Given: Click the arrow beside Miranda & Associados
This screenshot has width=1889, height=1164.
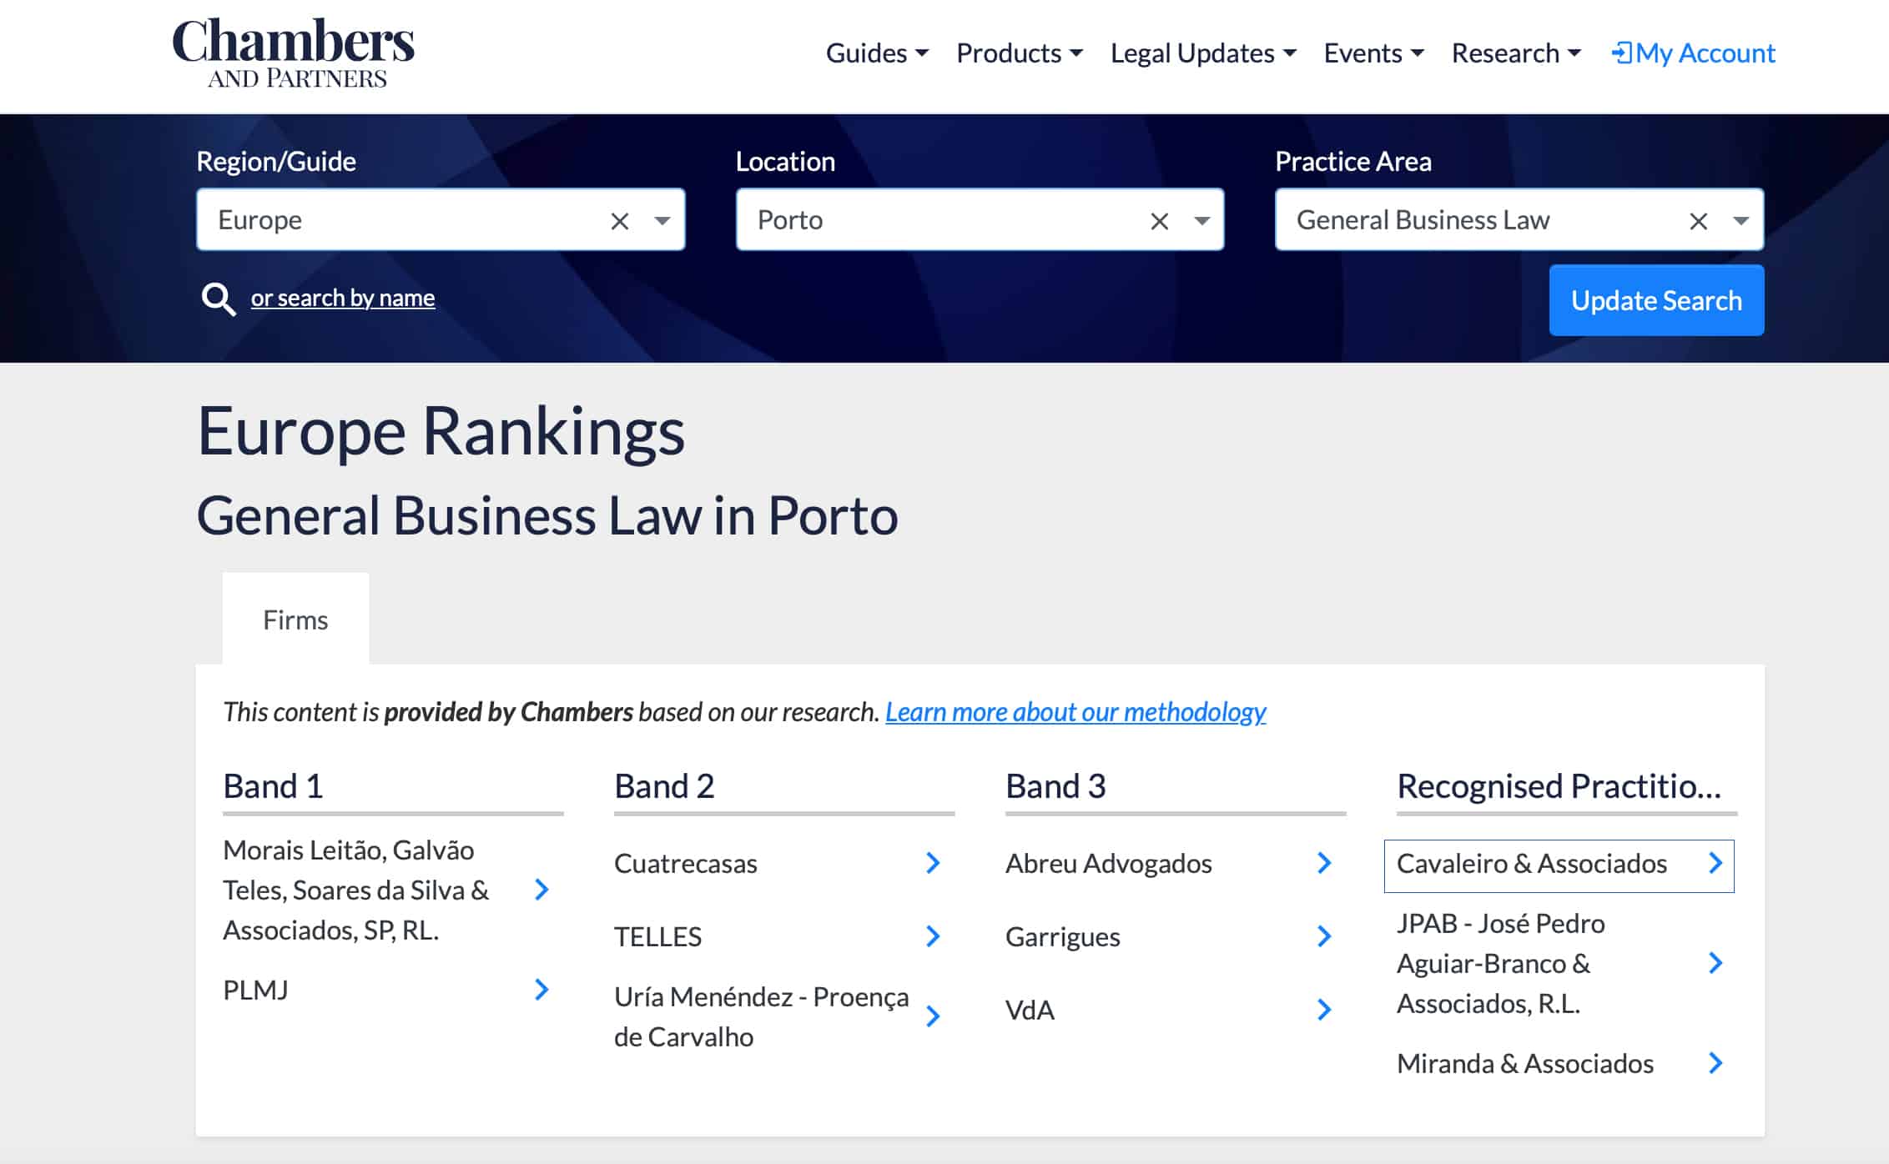Looking at the screenshot, I should tap(1715, 1063).
